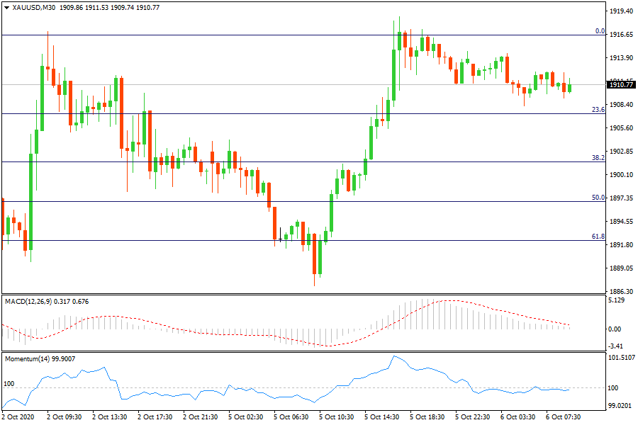The image size is (638, 425).
Task: Select the 61.8 Fibonacci retracement label
Action: [598, 237]
